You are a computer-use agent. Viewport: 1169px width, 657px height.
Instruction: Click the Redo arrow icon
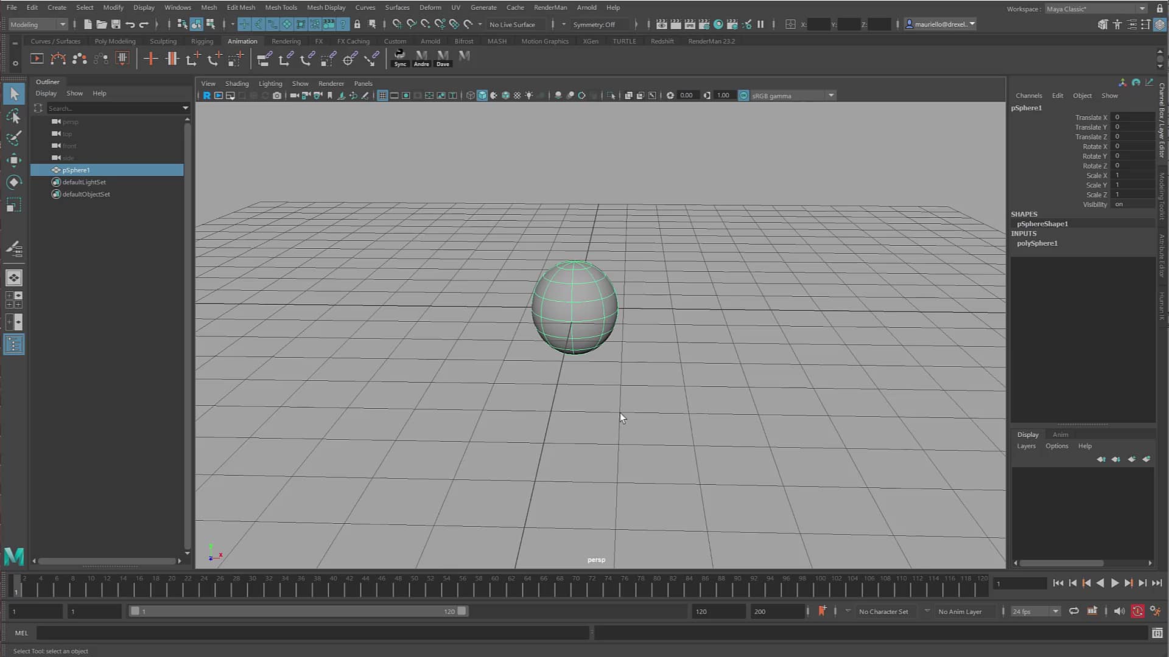(144, 24)
